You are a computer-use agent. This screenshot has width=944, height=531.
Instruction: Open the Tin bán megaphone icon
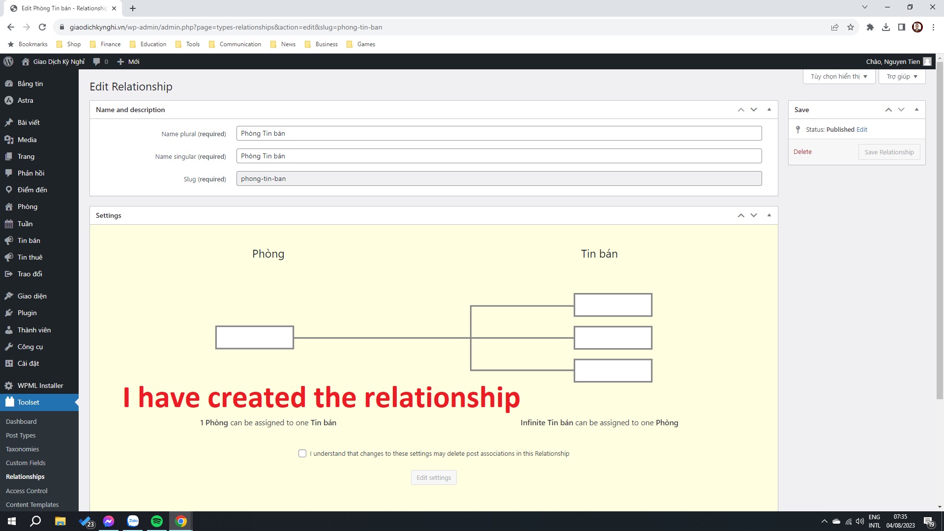tap(9, 240)
